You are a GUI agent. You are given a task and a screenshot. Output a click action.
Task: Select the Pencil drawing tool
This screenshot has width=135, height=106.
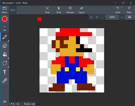5,37
